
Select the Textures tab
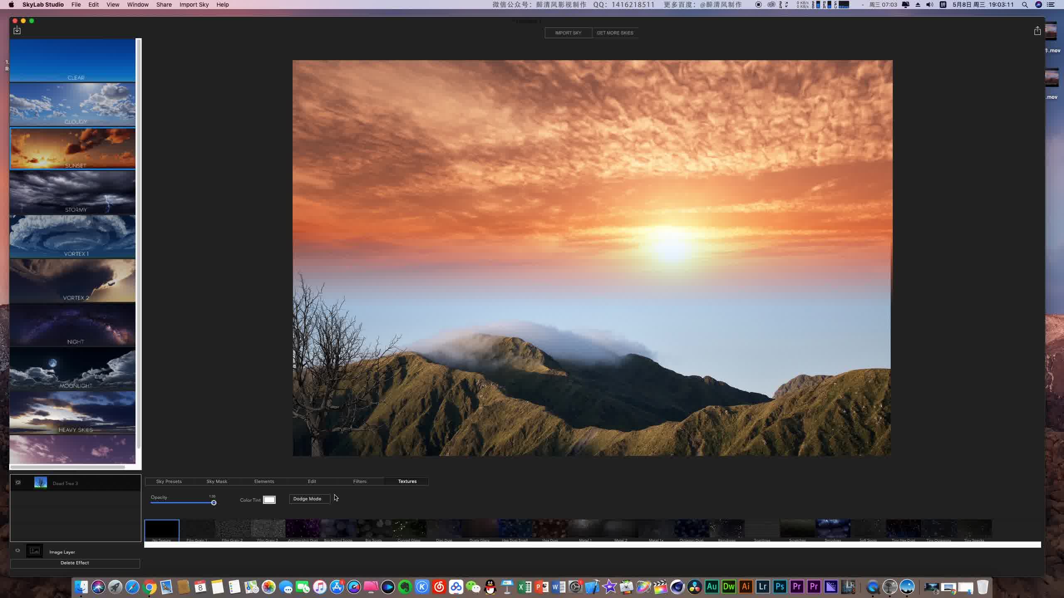tap(407, 481)
